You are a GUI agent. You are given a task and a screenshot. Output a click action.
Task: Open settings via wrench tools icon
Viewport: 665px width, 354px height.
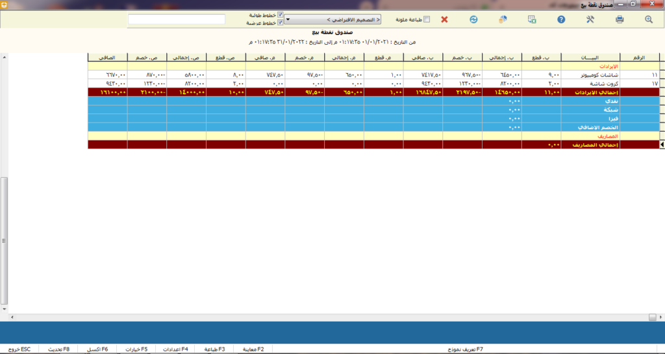point(590,19)
